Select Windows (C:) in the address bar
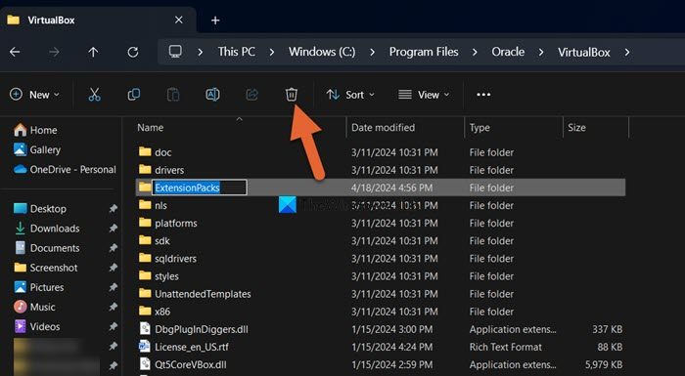 322,52
